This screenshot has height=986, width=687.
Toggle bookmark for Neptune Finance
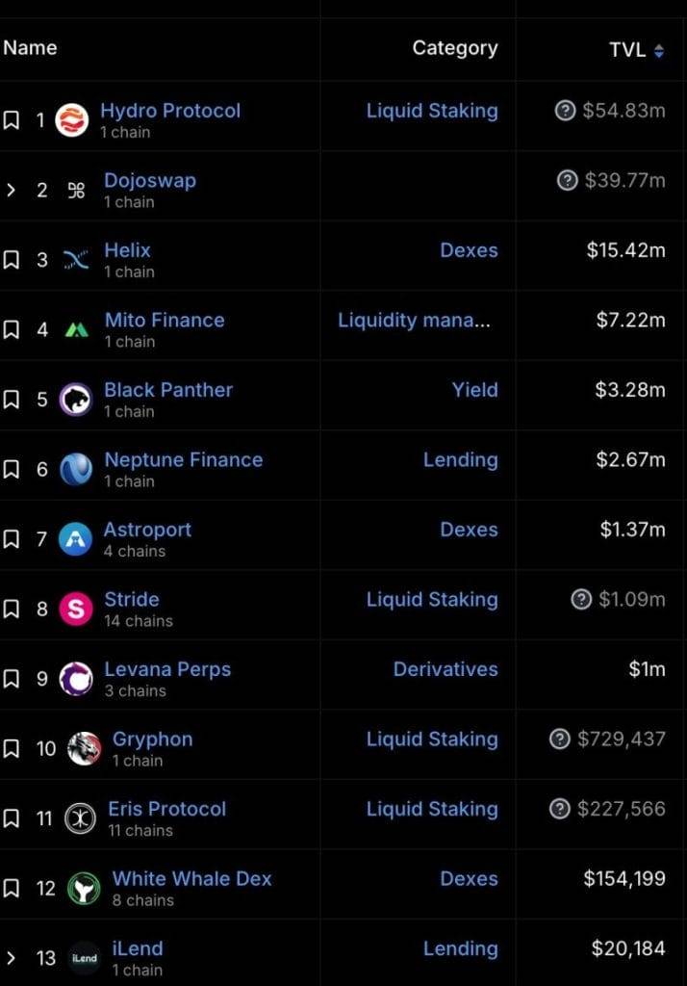tap(12, 469)
